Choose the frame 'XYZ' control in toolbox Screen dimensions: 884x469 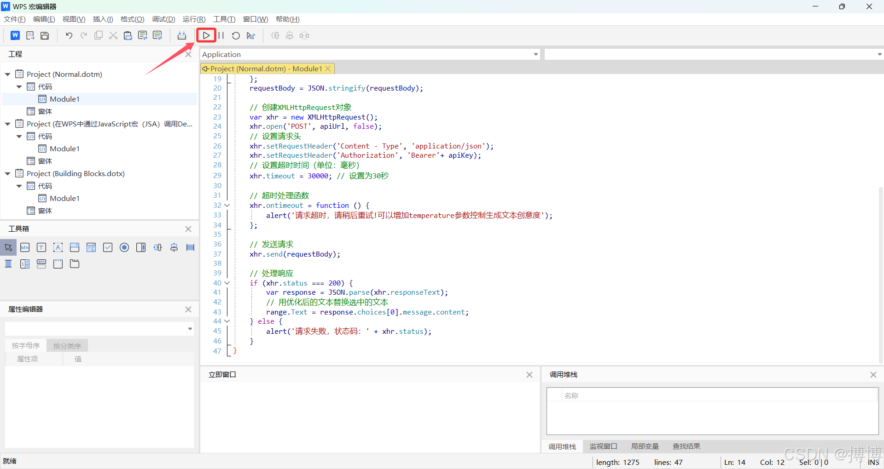point(58,264)
